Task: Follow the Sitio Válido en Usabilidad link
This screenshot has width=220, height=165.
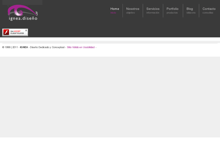Action: tap(81, 47)
